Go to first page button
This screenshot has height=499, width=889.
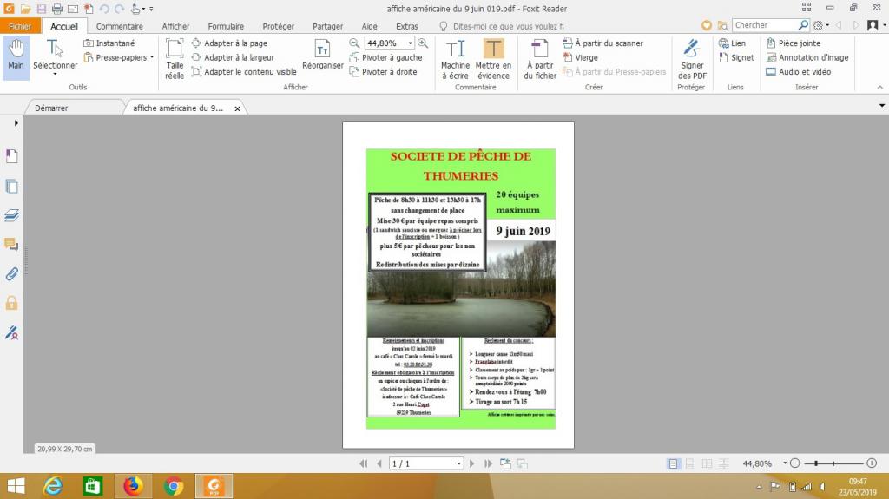364,463
